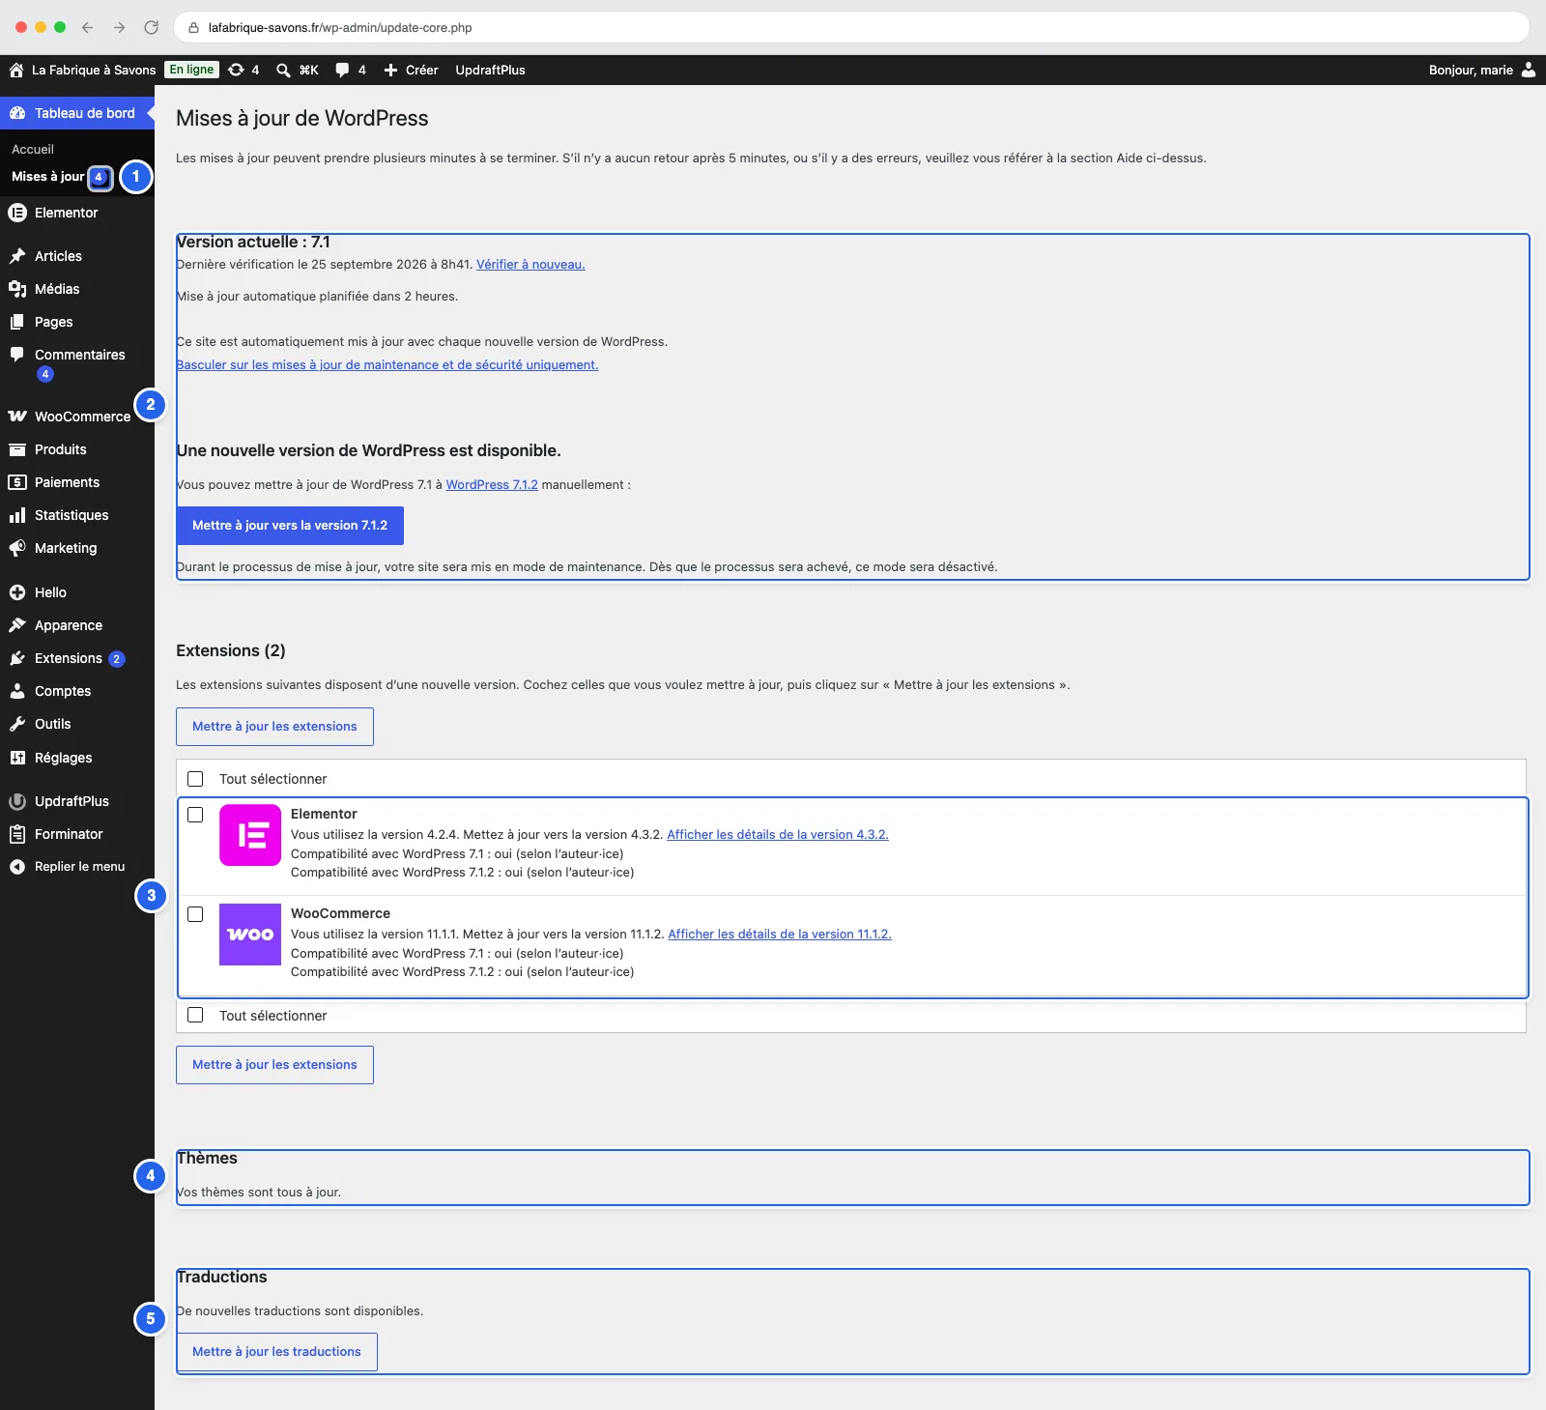The width and height of the screenshot is (1546, 1410).
Task: Click the Marketing megaphone icon
Action: [x=17, y=548]
